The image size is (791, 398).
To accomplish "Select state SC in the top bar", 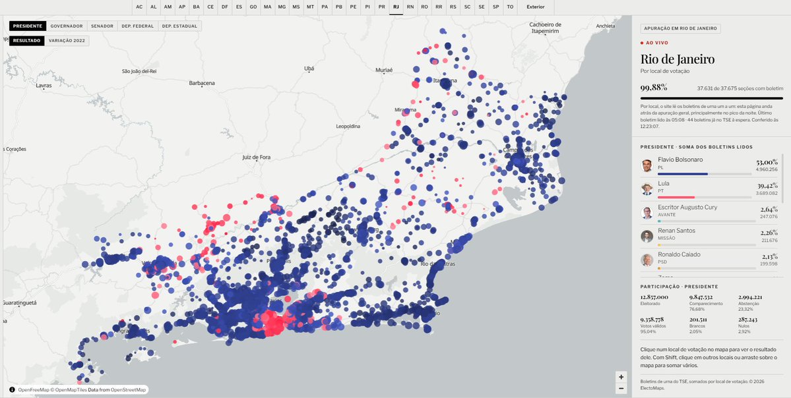I will point(468,7).
